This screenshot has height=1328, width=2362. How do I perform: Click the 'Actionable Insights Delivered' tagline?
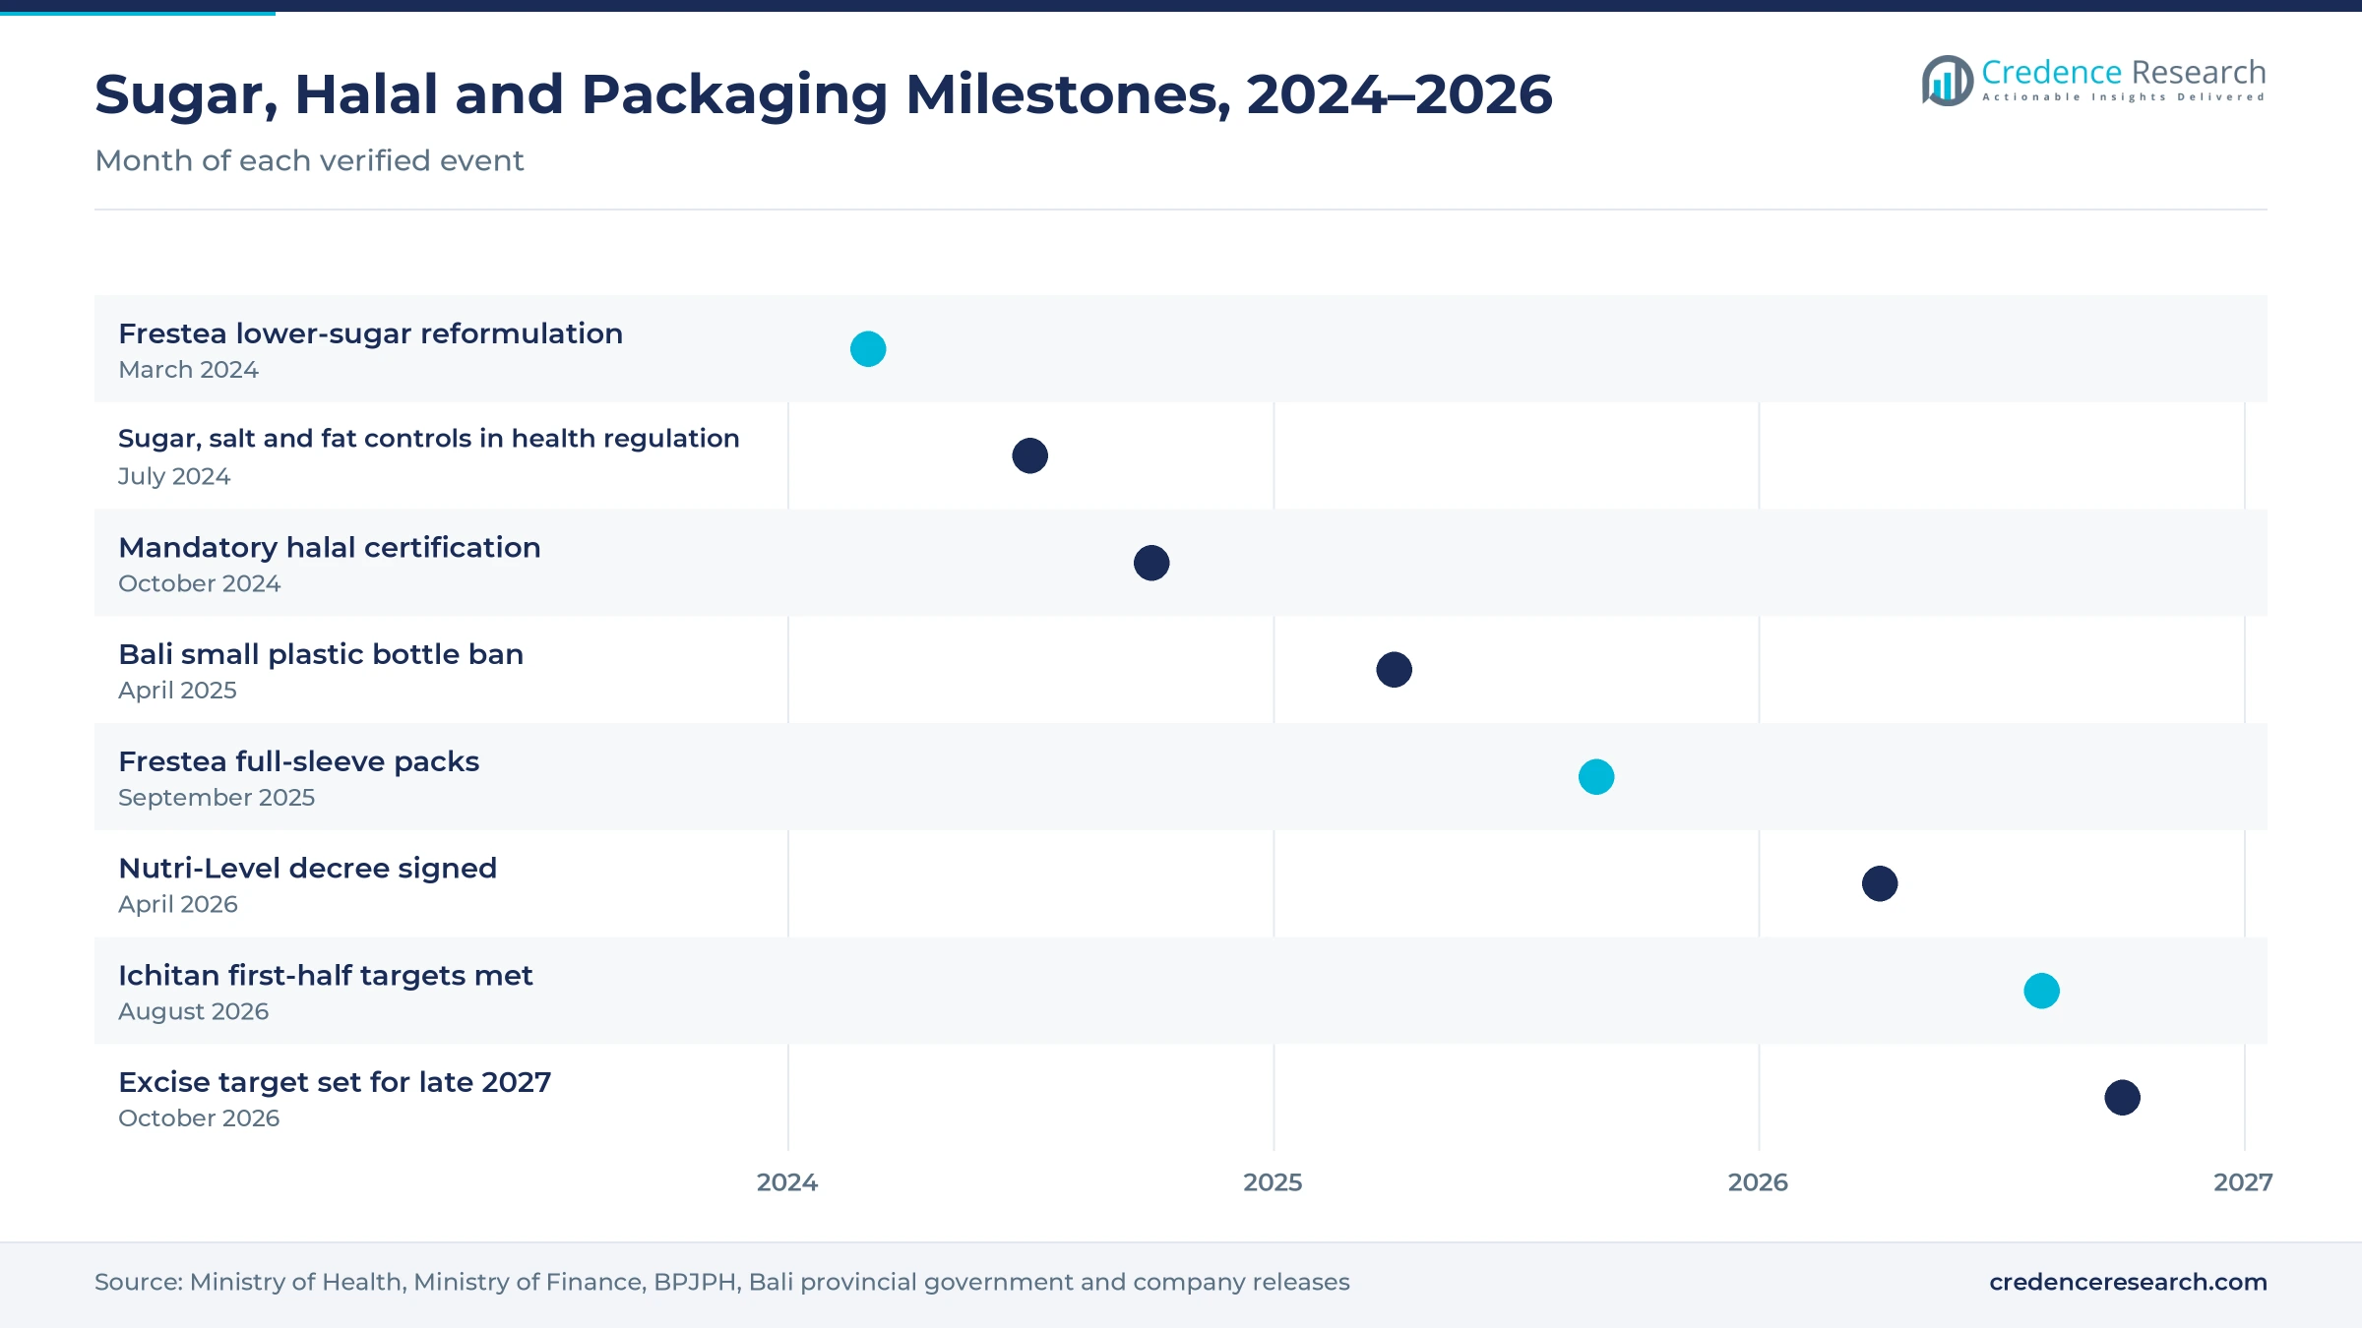tap(2124, 97)
